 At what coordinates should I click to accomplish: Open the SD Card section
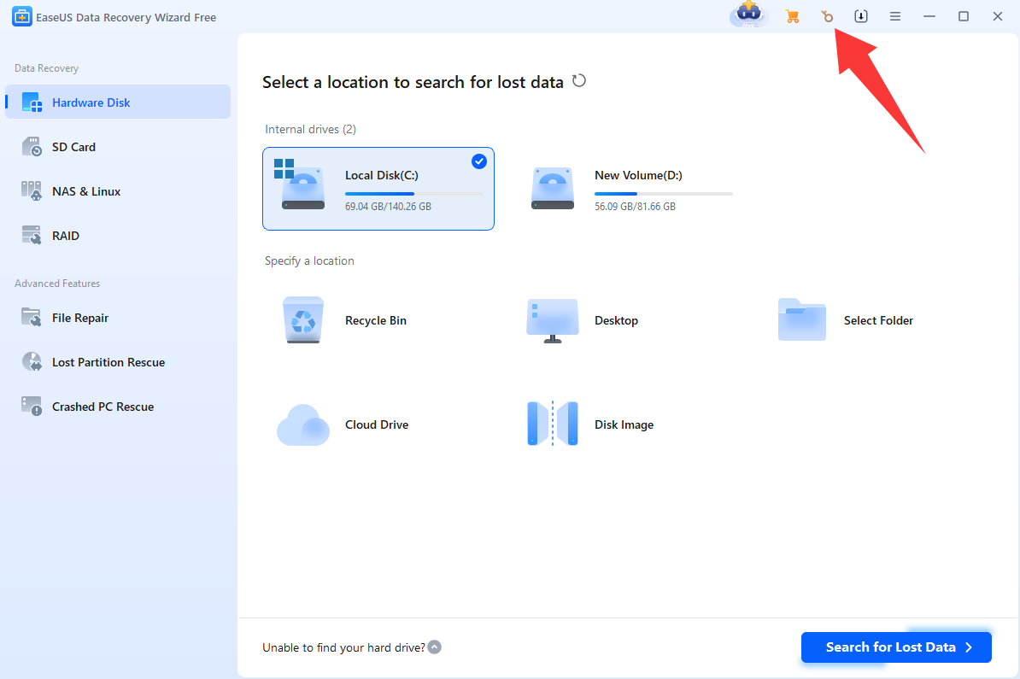click(73, 147)
